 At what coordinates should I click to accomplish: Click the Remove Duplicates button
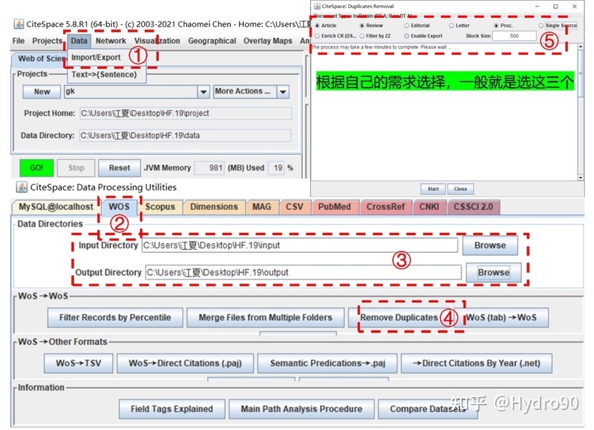(399, 317)
